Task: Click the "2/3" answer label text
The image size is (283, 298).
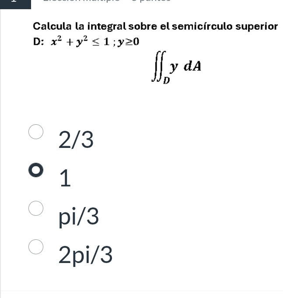Action: pos(76,140)
